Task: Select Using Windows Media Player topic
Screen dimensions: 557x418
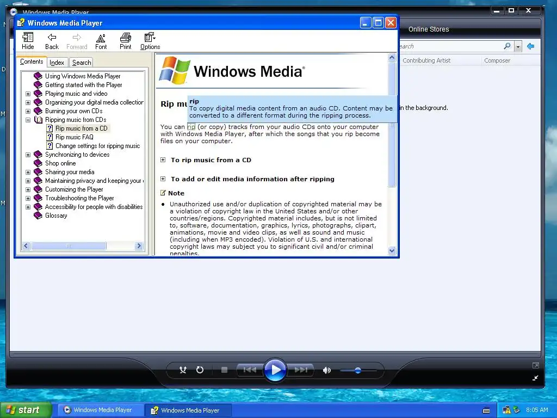Action: [x=83, y=76]
